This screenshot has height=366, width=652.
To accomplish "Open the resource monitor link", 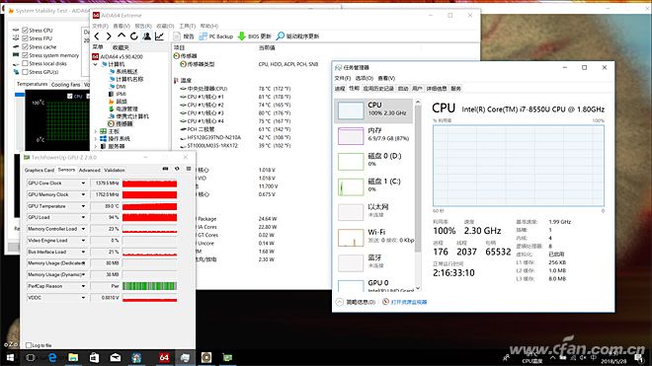I will tap(409, 302).
